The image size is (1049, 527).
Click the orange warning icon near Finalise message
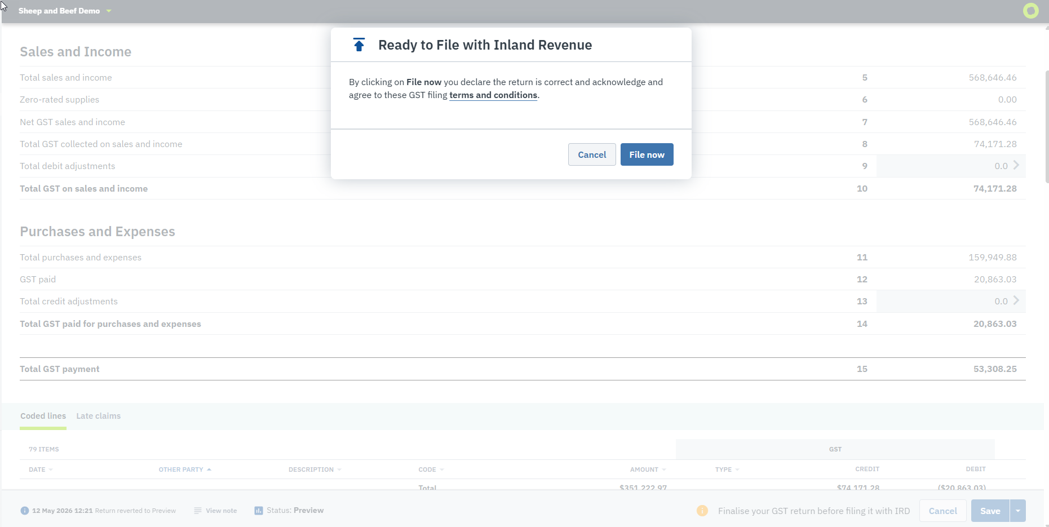coord(702,511)
